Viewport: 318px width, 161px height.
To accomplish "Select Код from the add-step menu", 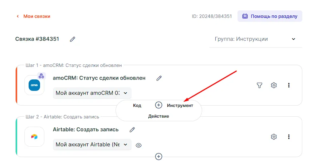I will click(137, 105).
